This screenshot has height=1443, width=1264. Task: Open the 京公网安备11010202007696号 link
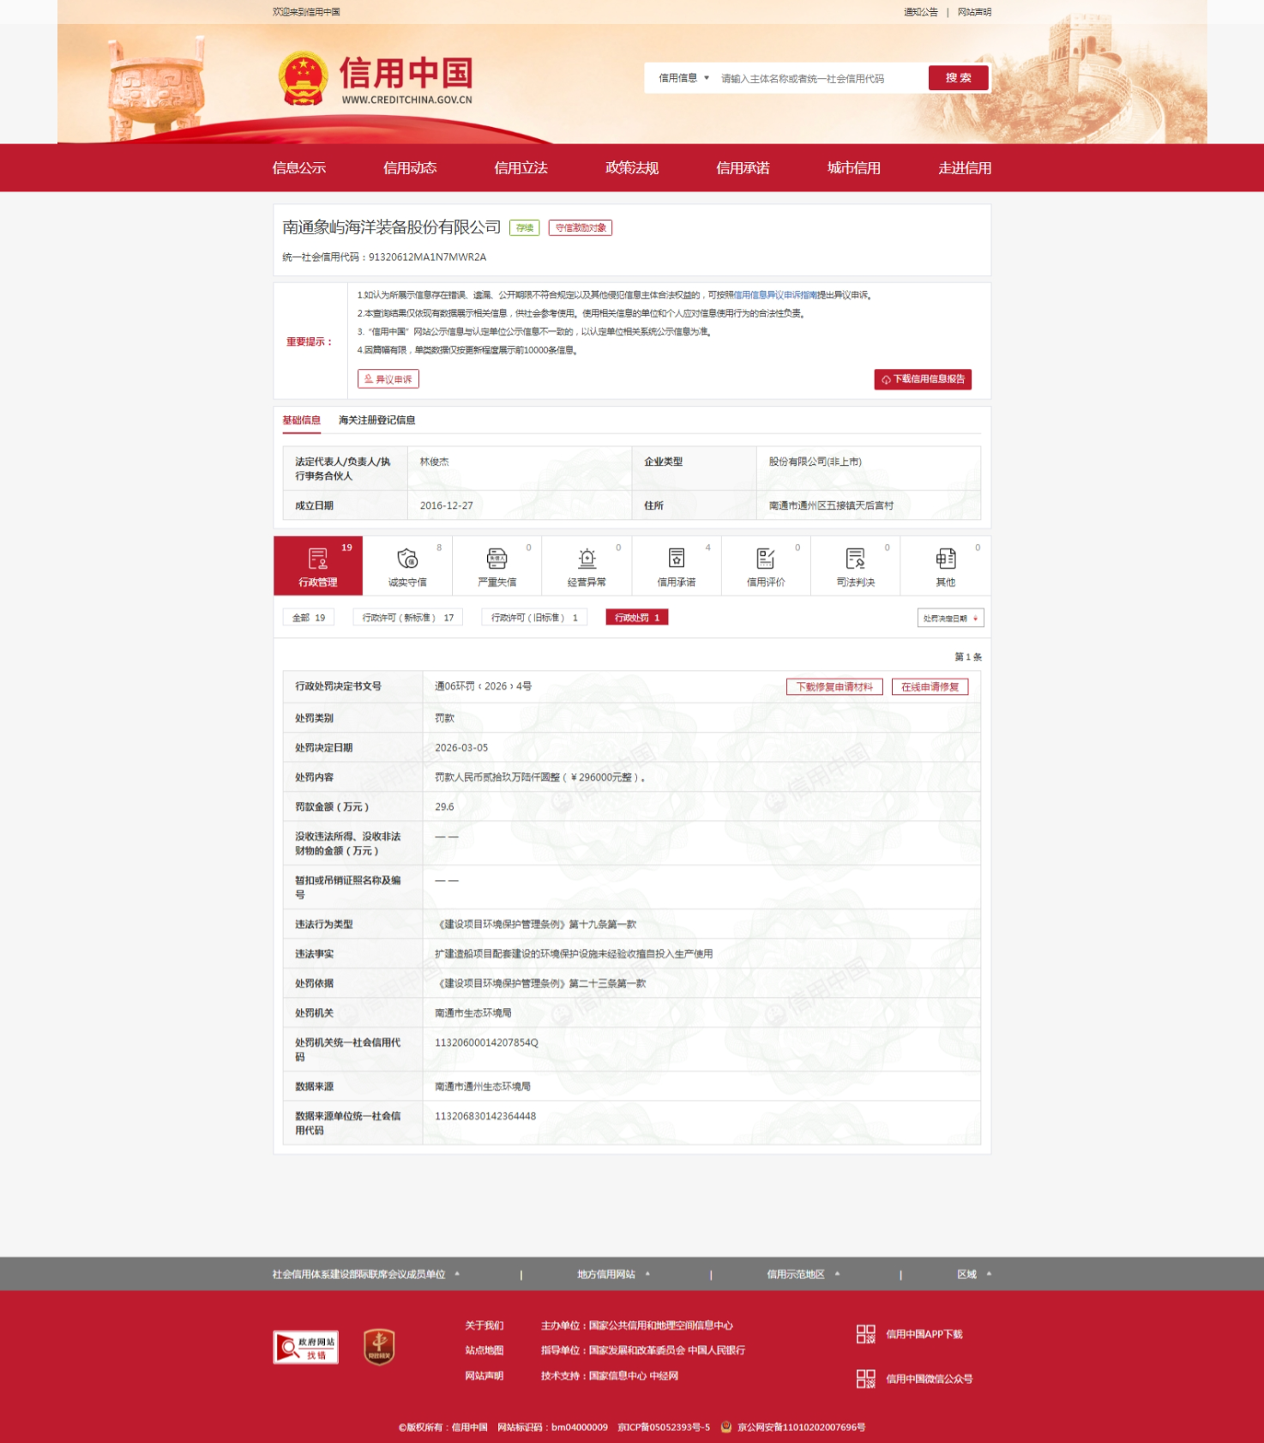tap(801, 1428)
